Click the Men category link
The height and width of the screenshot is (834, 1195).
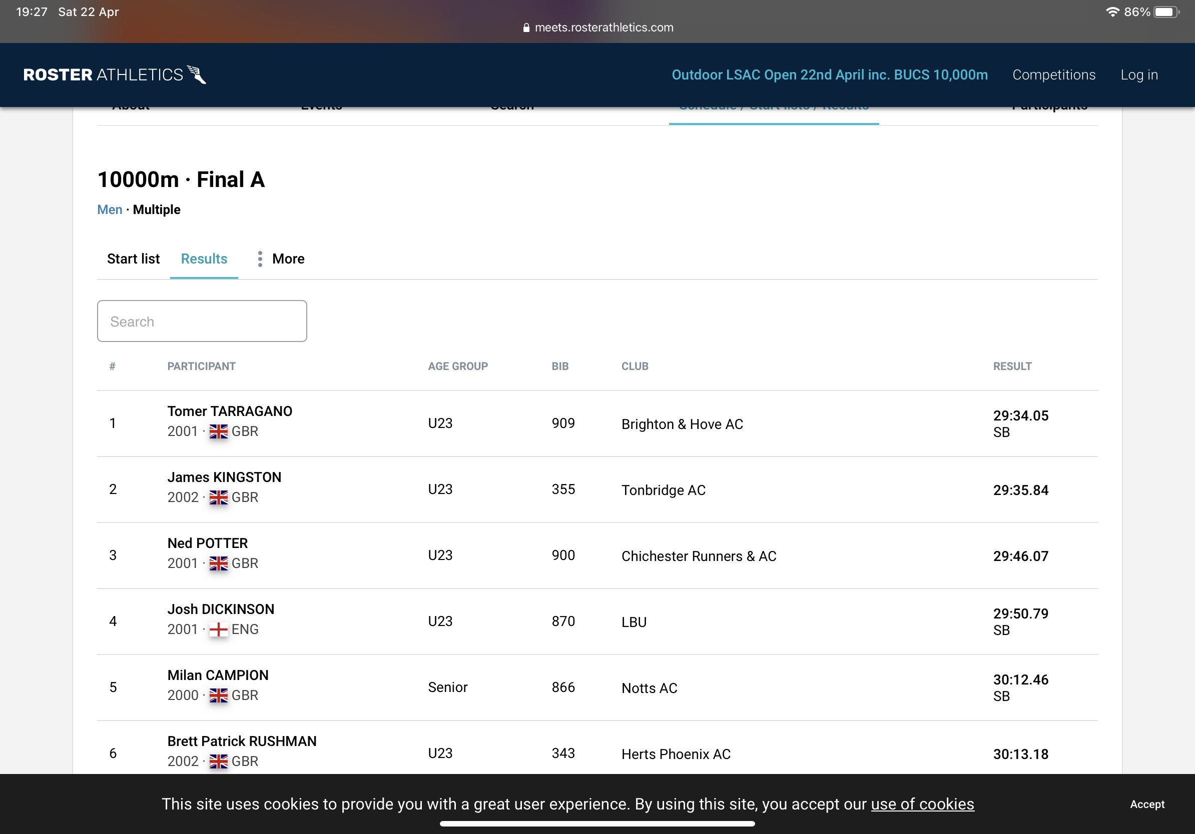tap(109, 209)
